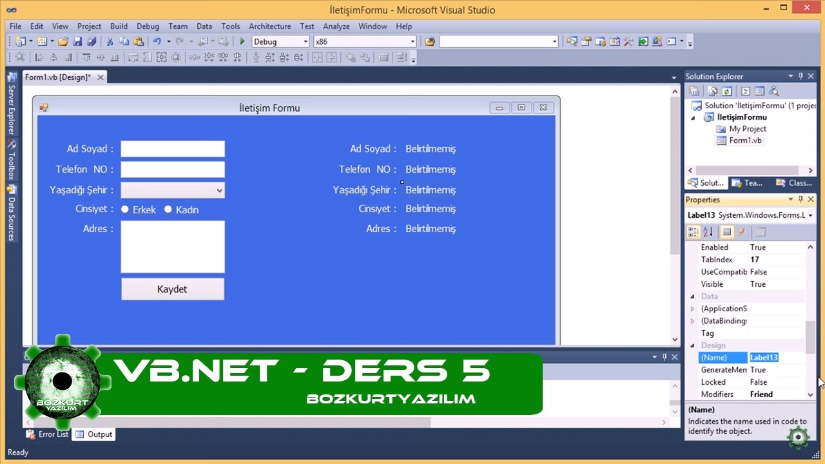Click View Class Diagram icon

[774, 92]
